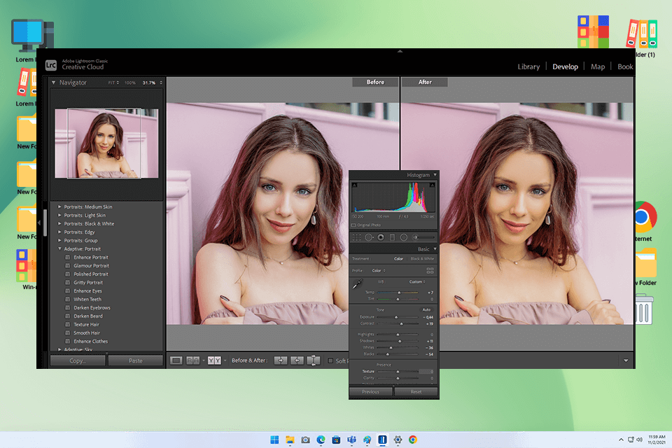Click the Previous button

[x=370, y=391]
